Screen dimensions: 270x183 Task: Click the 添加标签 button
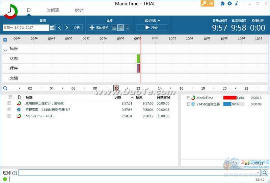tap(99, 28)
